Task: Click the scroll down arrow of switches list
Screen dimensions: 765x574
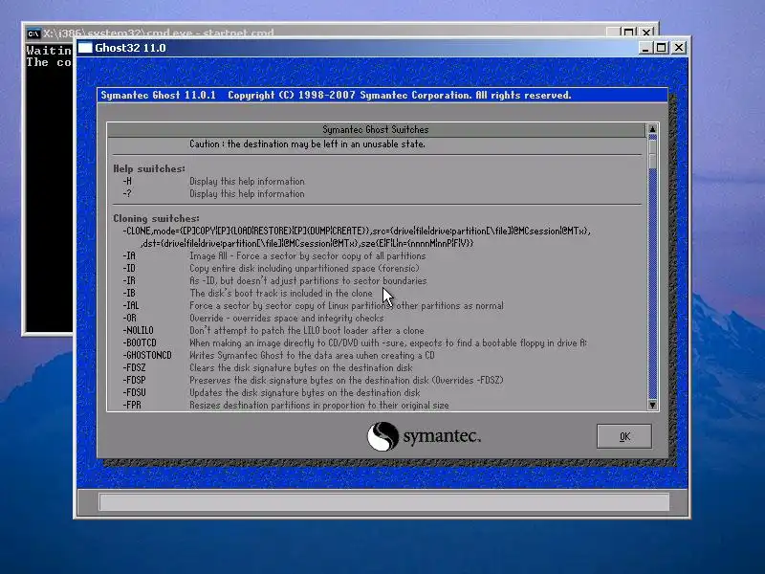Action: pyautogui.click(x=652, y=405)
